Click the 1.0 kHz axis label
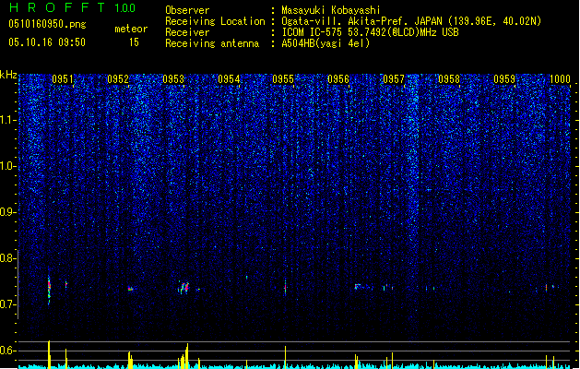580x369 pixels. coord(7,166)
